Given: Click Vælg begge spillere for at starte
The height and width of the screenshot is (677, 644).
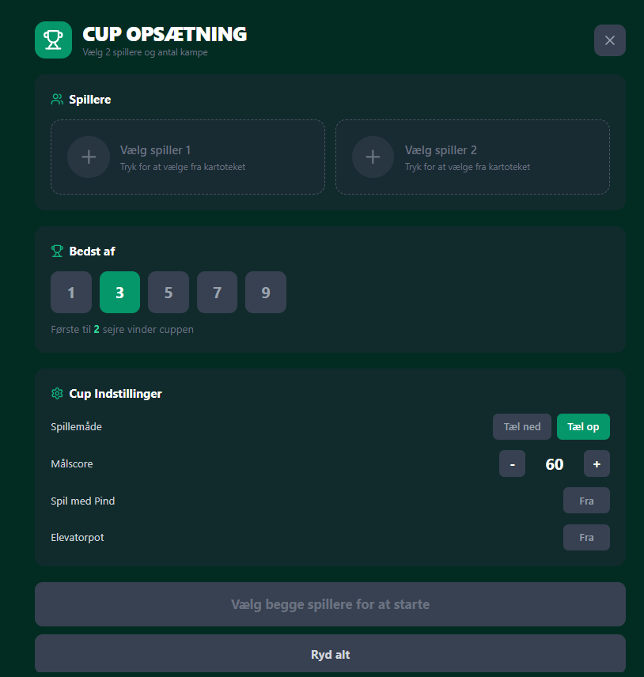Looking at the screenshot, I should (330, 604).
